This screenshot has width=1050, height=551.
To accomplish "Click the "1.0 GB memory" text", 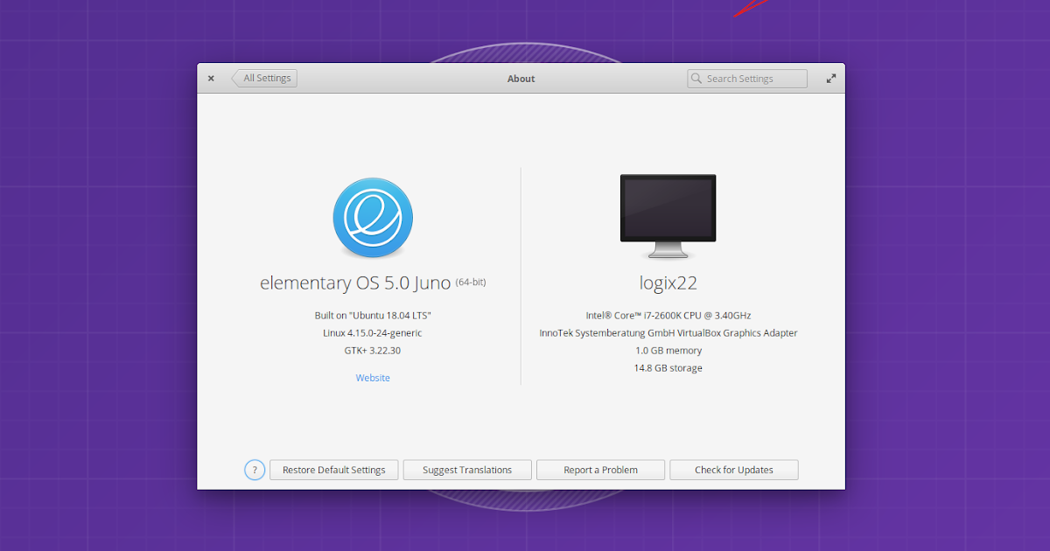I will click(668, 351).
